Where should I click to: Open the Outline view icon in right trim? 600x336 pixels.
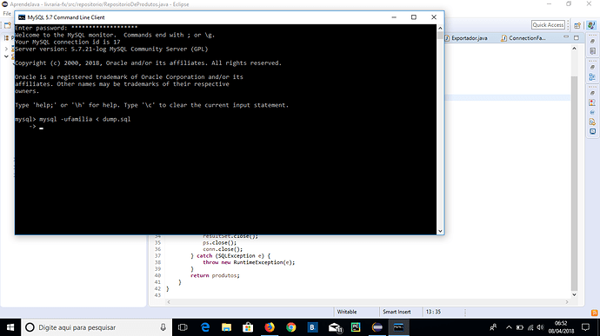592,77
